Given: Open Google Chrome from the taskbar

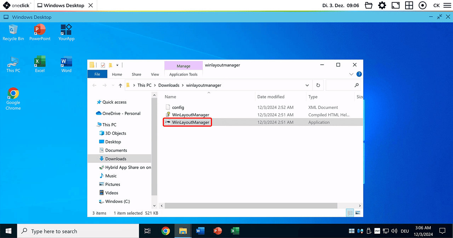Looking at the screenshot, I should click(165, 231).
